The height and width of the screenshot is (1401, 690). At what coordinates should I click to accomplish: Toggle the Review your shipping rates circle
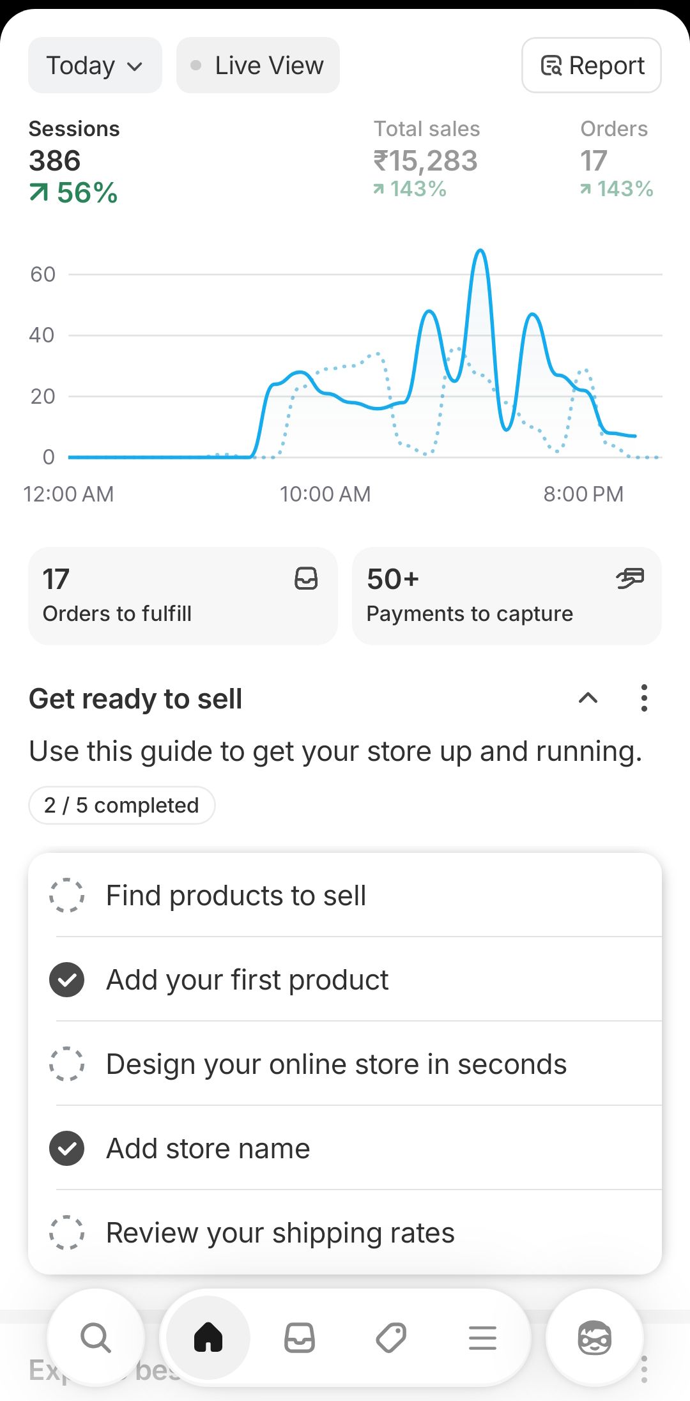[x=67, y=1232]
